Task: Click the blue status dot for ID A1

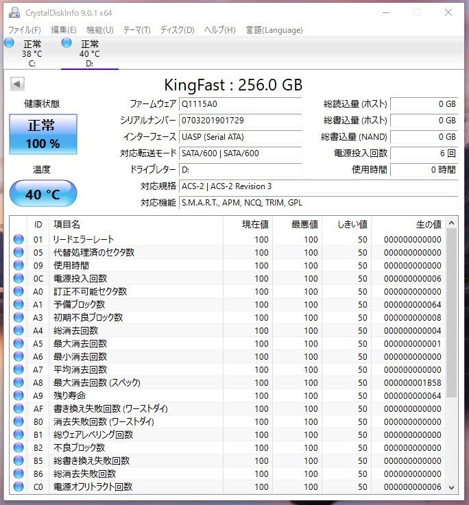Action: pyautogui.click(x=19, y=304)
